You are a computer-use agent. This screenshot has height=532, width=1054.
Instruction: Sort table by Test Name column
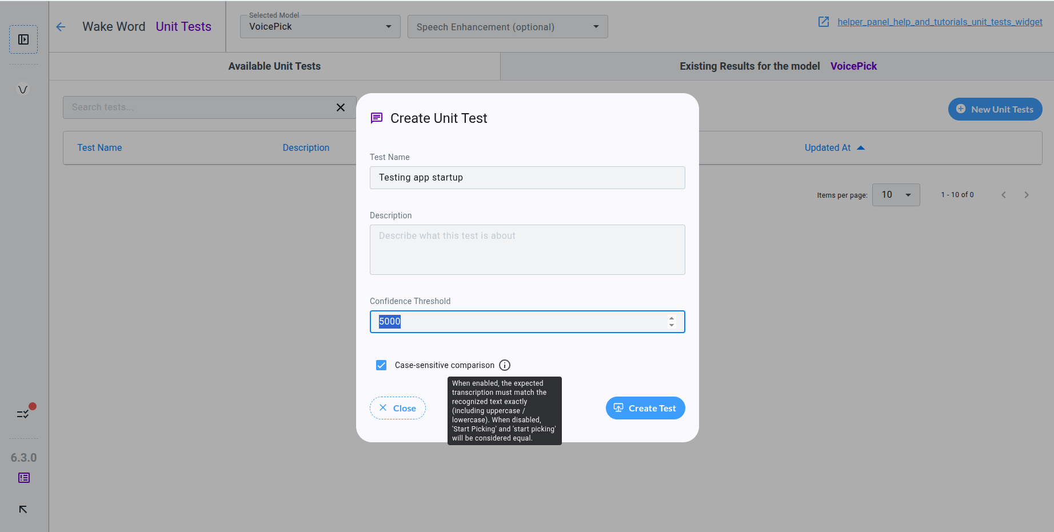(99, 148)
